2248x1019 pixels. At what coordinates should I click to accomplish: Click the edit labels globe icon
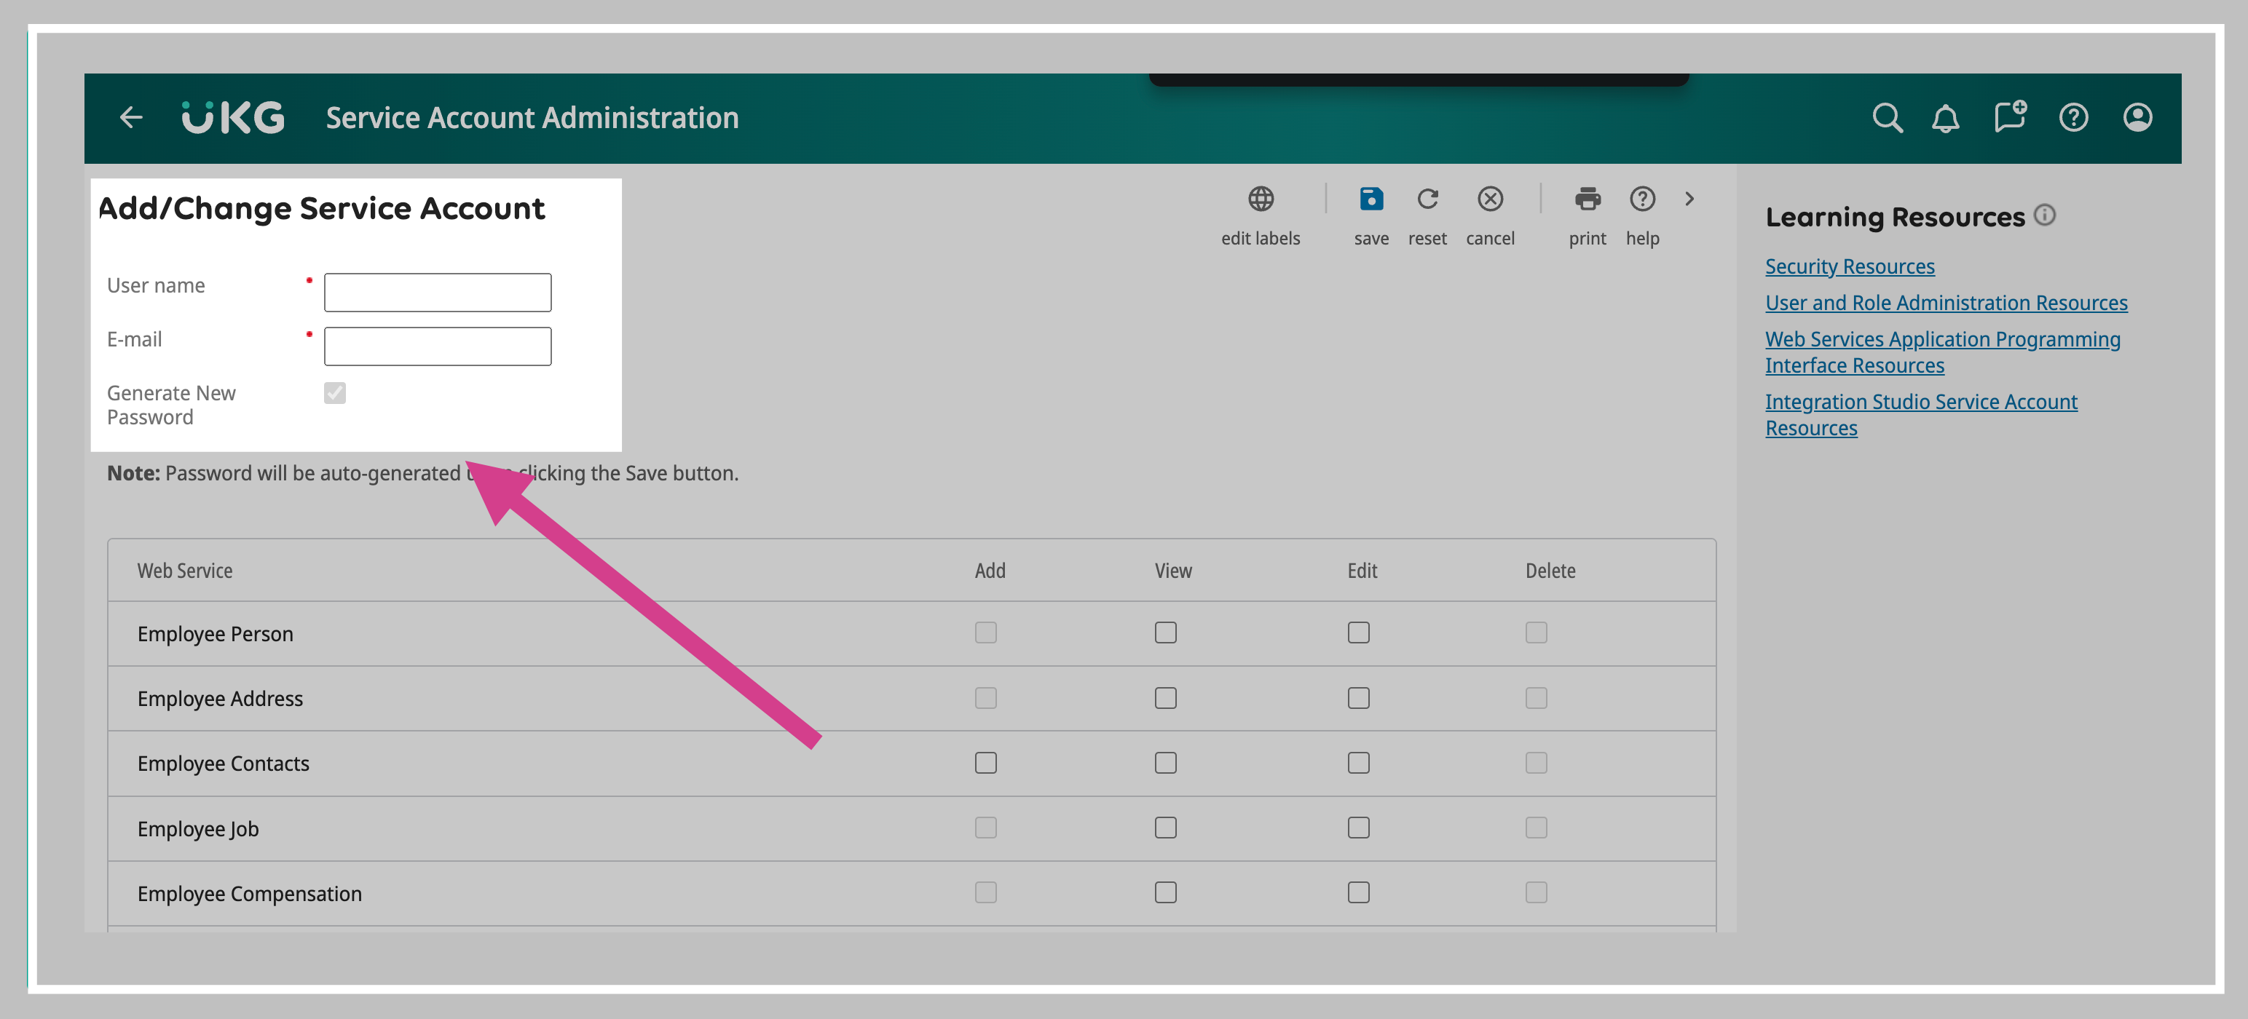click(x=1260, y=199)
